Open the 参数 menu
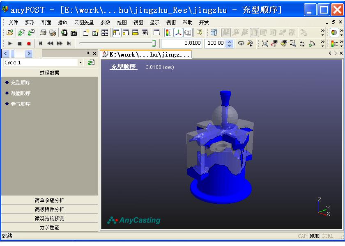 pos(105,23)
